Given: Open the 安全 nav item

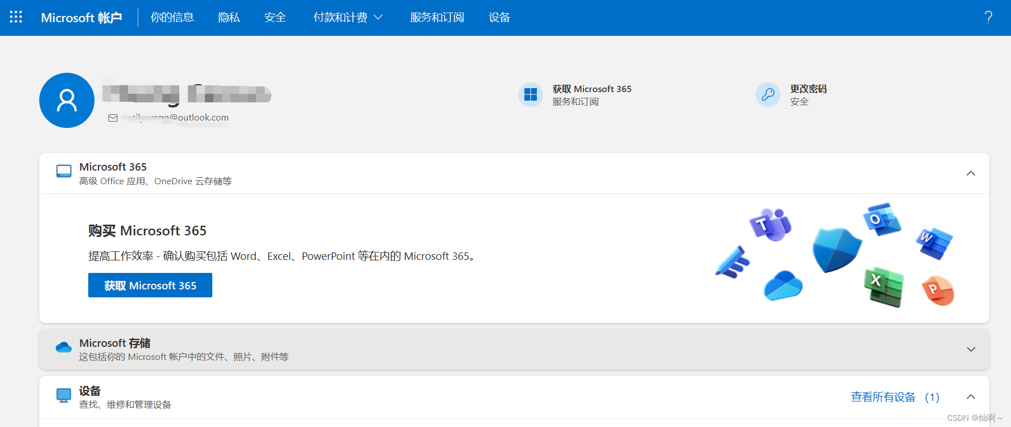Looking at the screenshot, I should coord(275,18).
